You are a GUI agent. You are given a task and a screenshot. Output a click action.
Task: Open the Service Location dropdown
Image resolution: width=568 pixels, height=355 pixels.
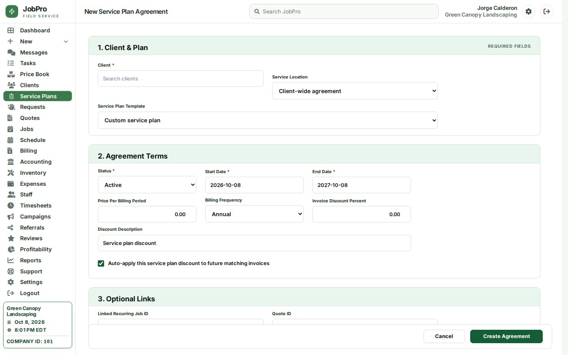coord(355,91)
